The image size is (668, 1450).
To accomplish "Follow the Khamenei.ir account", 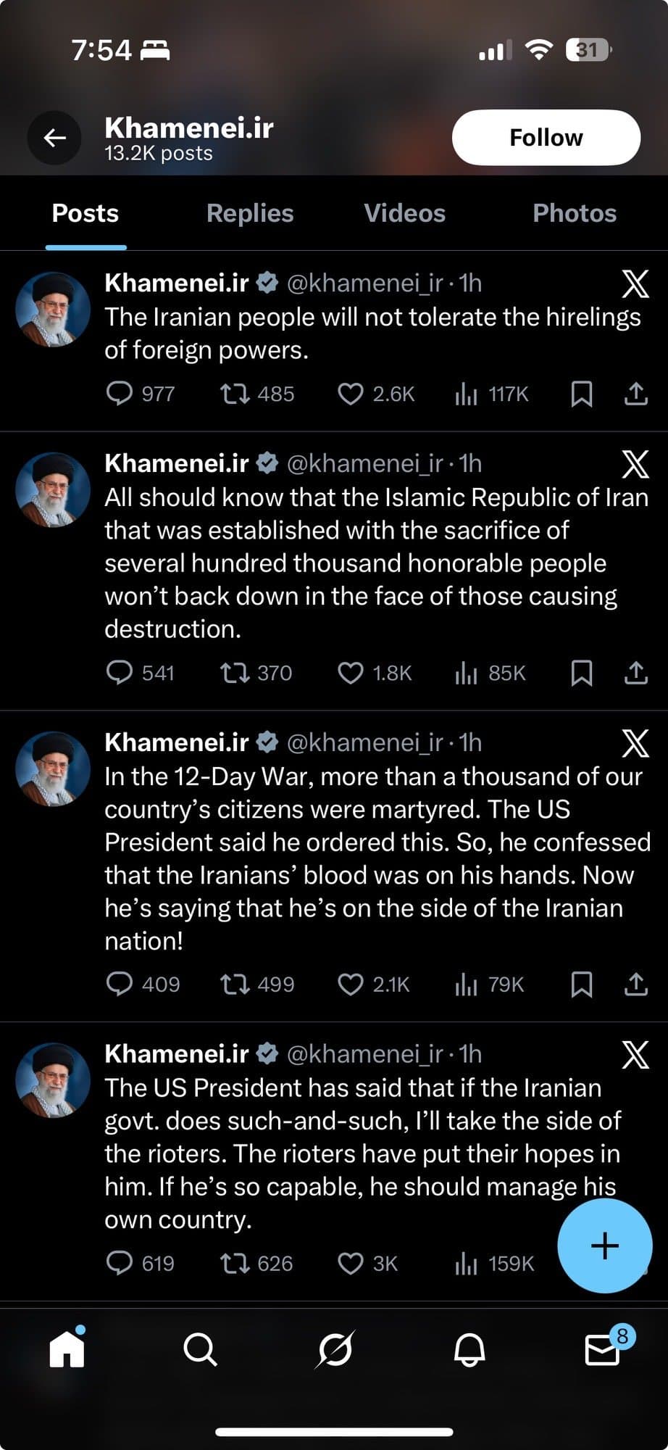I will click(546, 138).
